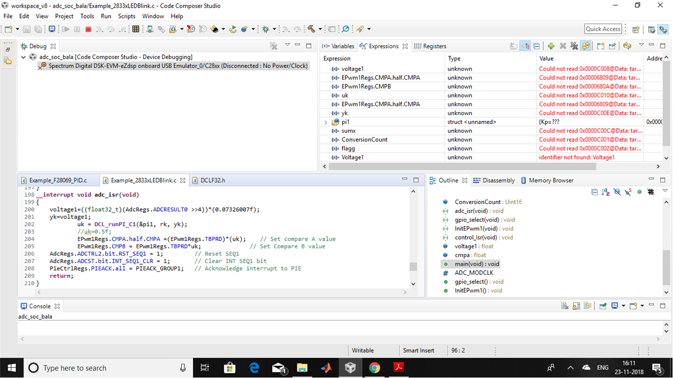Click the grid memory map toolbar icon

click(x=136, y=29)
